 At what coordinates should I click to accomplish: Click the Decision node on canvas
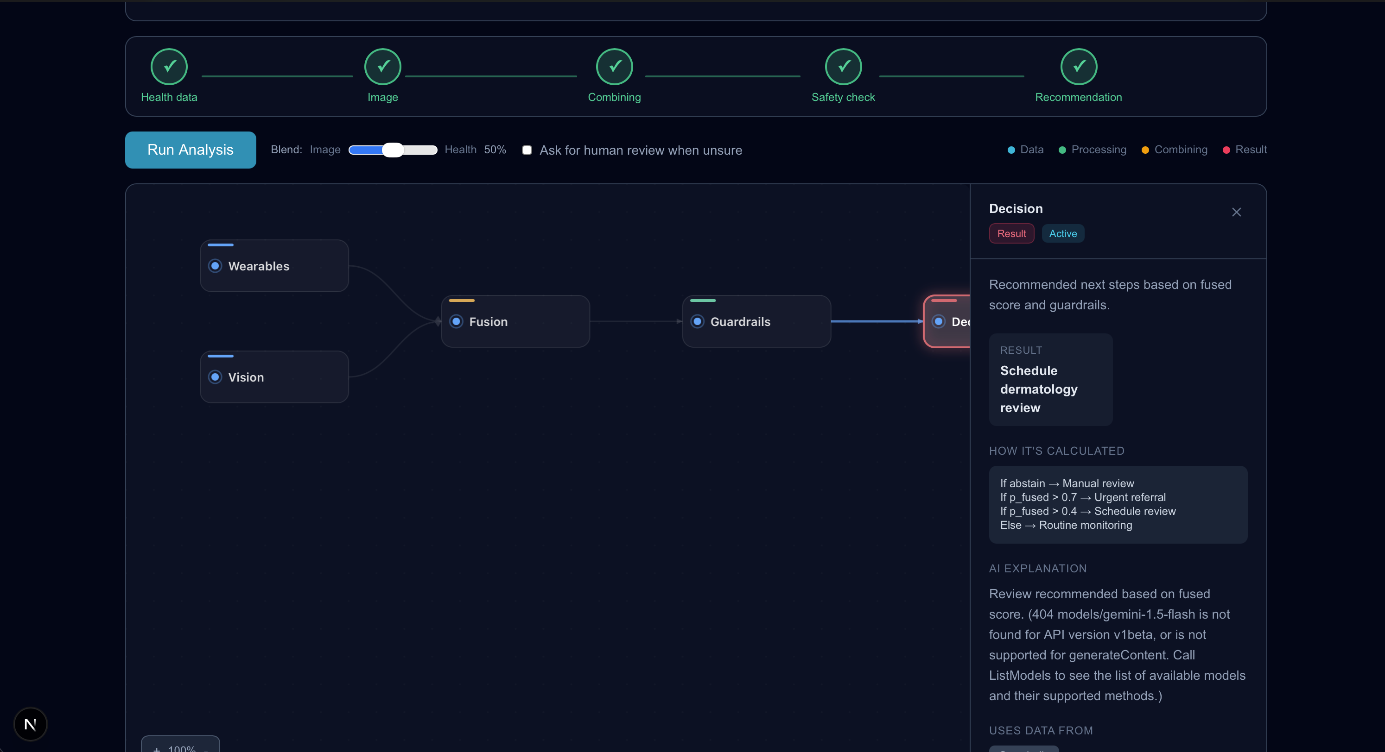pyautogui.click(x=948, y=321)
